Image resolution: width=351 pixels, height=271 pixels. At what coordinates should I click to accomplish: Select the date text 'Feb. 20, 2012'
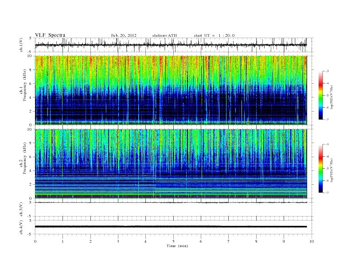[124, 35]
